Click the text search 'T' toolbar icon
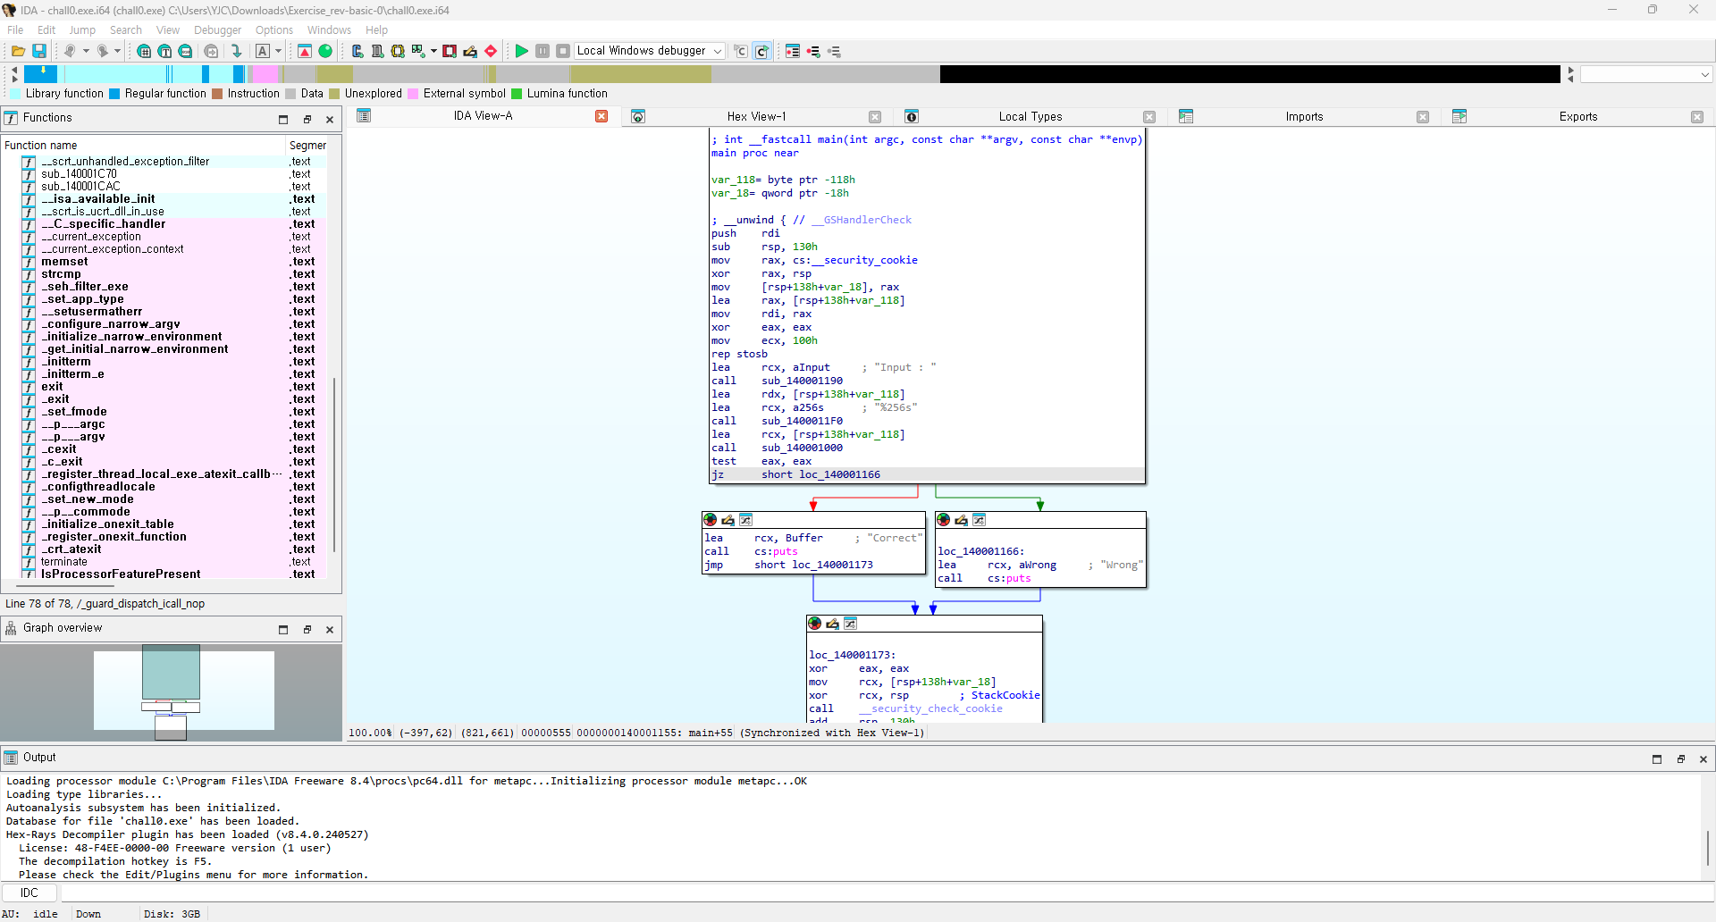Viewport: 1716px width, 922px height. (x=164, y=51)
